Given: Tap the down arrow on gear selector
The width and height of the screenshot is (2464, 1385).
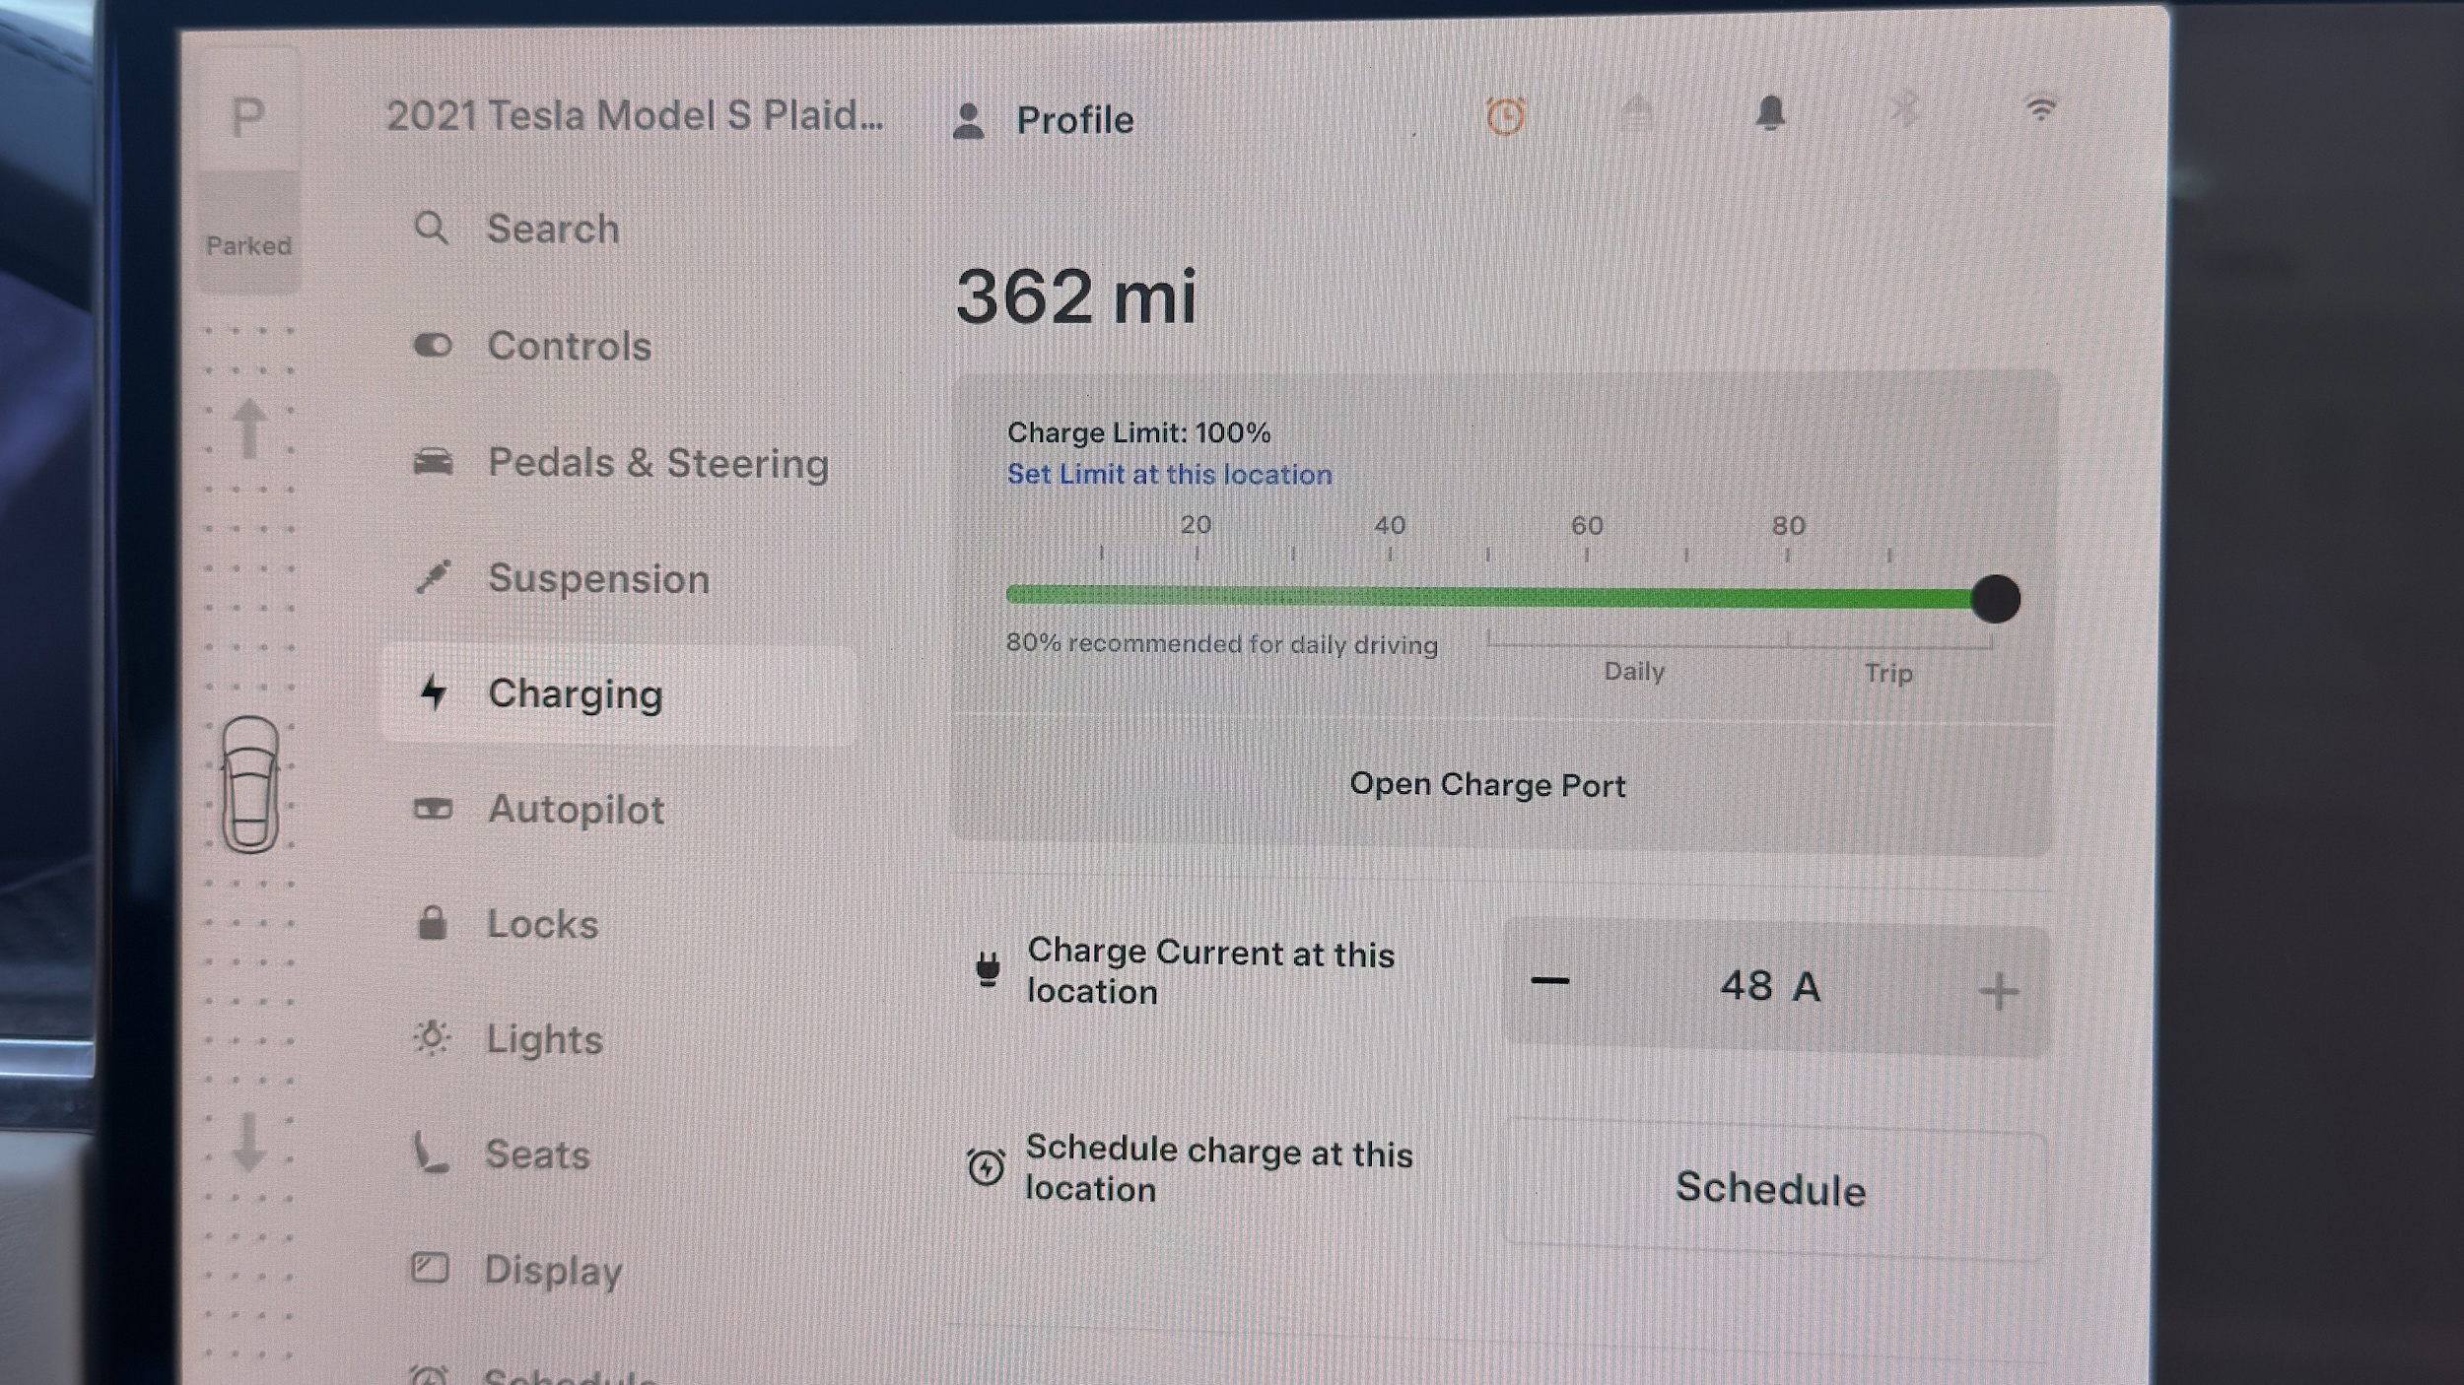Looking at the screenshot, I should pyautogui.click(x=249, y=1141).
